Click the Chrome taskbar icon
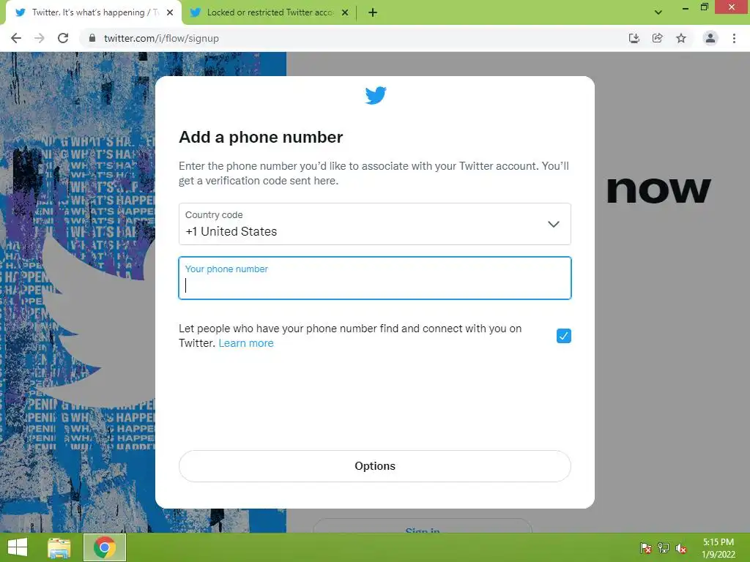 tap(104, 547)
